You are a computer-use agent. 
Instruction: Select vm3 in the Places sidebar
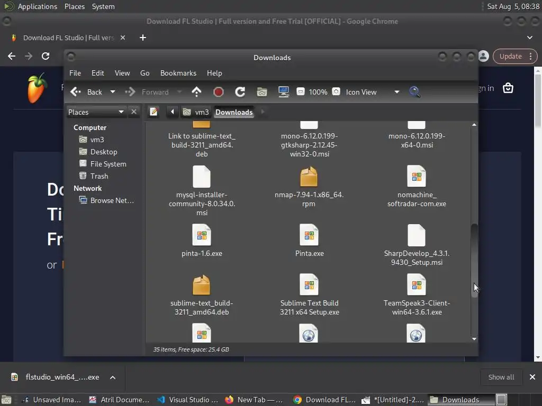[97, 140]
